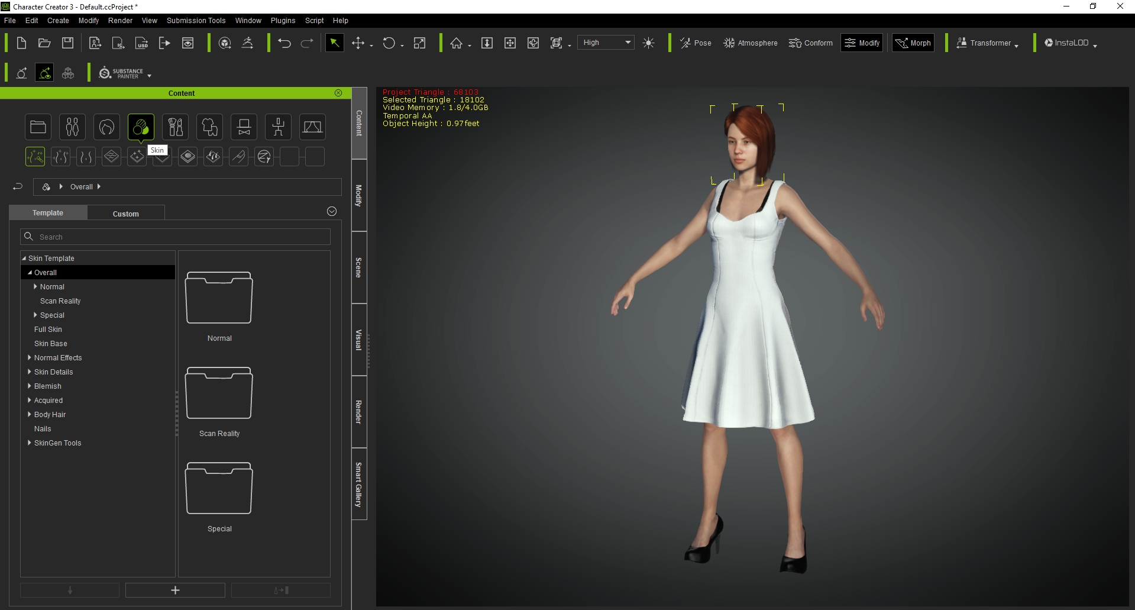
Task: Open the Render menu
Action: [x=120, y=20]
